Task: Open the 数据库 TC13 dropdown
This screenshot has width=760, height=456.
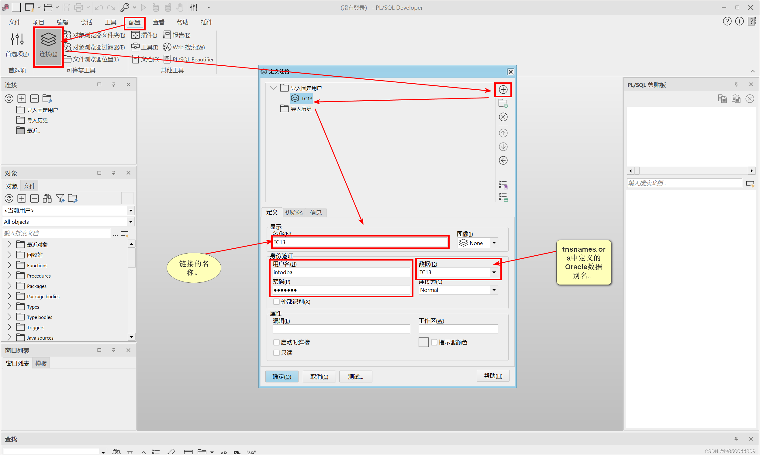Action: (494, 272)
